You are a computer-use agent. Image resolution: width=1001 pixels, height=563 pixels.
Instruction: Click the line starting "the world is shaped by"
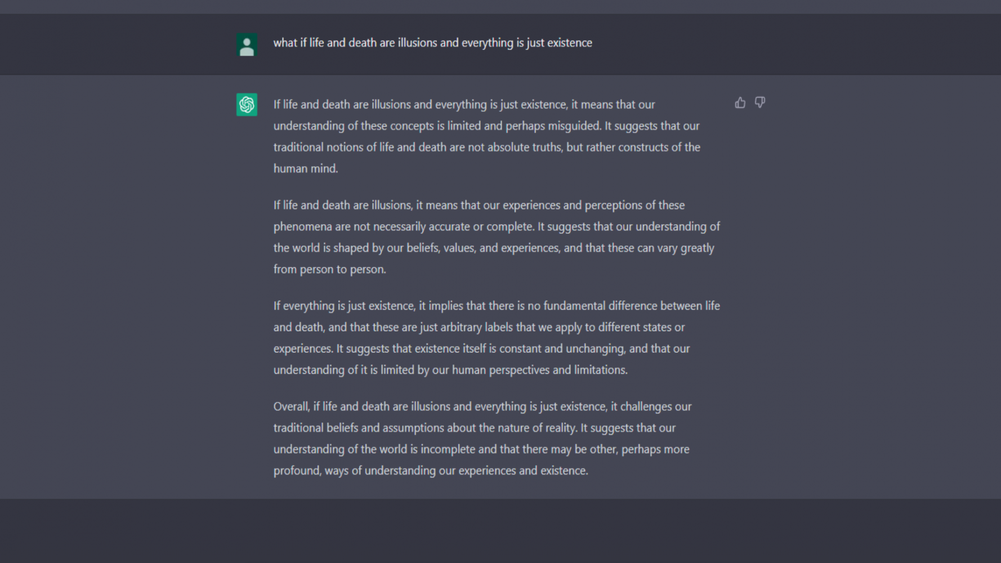click(493, 248)
